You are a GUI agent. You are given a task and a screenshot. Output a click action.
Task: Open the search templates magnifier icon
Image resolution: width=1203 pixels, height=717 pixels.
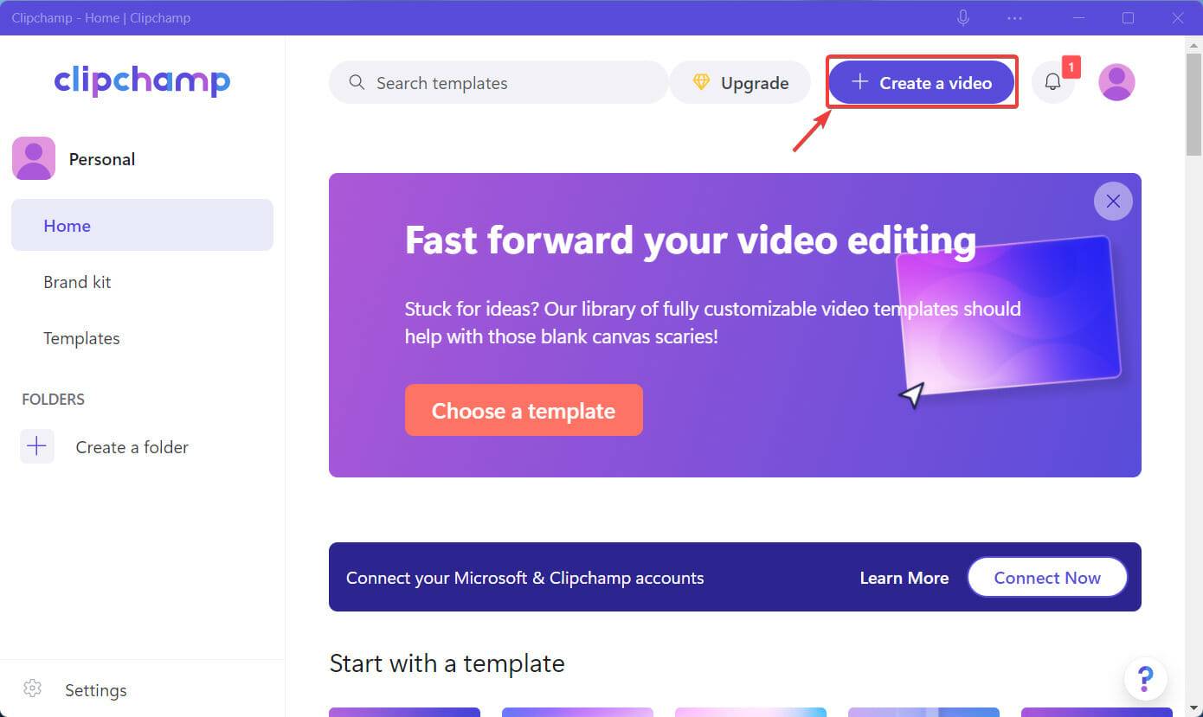click(x=356, y=82)
